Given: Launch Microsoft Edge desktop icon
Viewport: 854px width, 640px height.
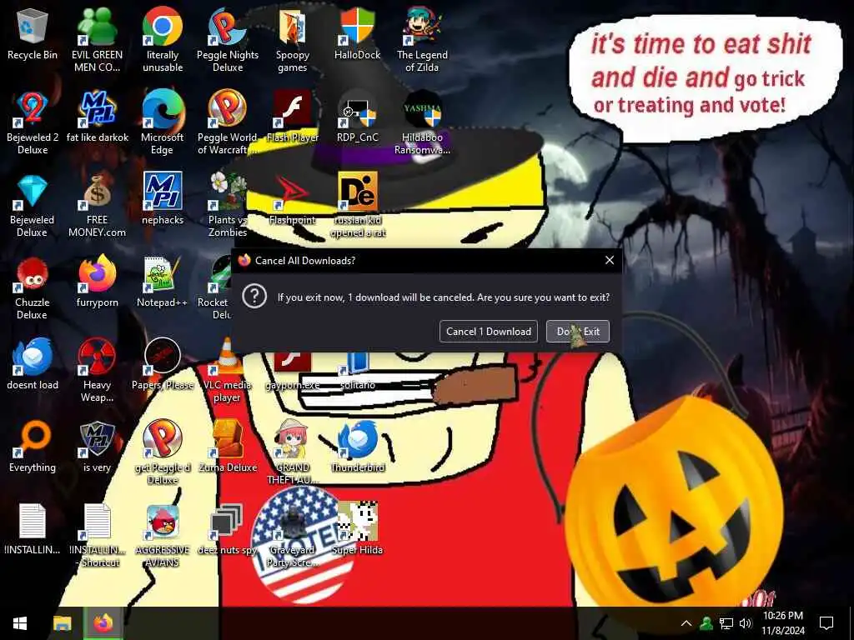Looking at the screenshot, I should point(163,123).
